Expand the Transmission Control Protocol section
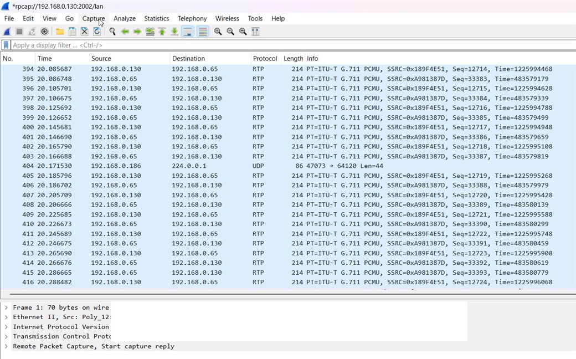 pos(6,336)
